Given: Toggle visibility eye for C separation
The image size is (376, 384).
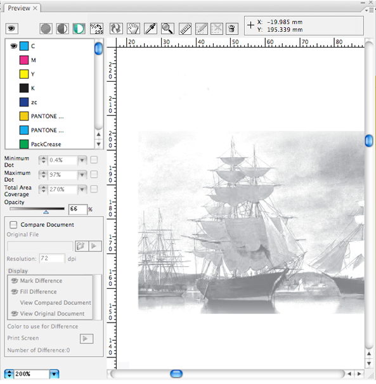Looking at the screenshot, I should 13,46.
